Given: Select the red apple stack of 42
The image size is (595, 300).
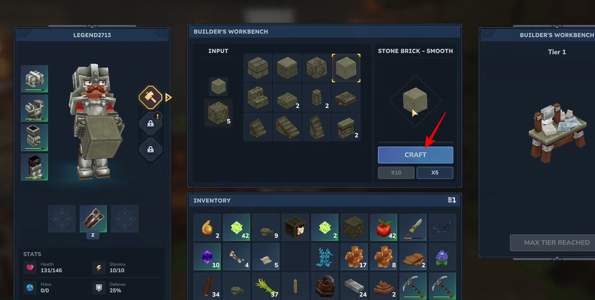Looking at the screenshot, I should coord(384,227).
